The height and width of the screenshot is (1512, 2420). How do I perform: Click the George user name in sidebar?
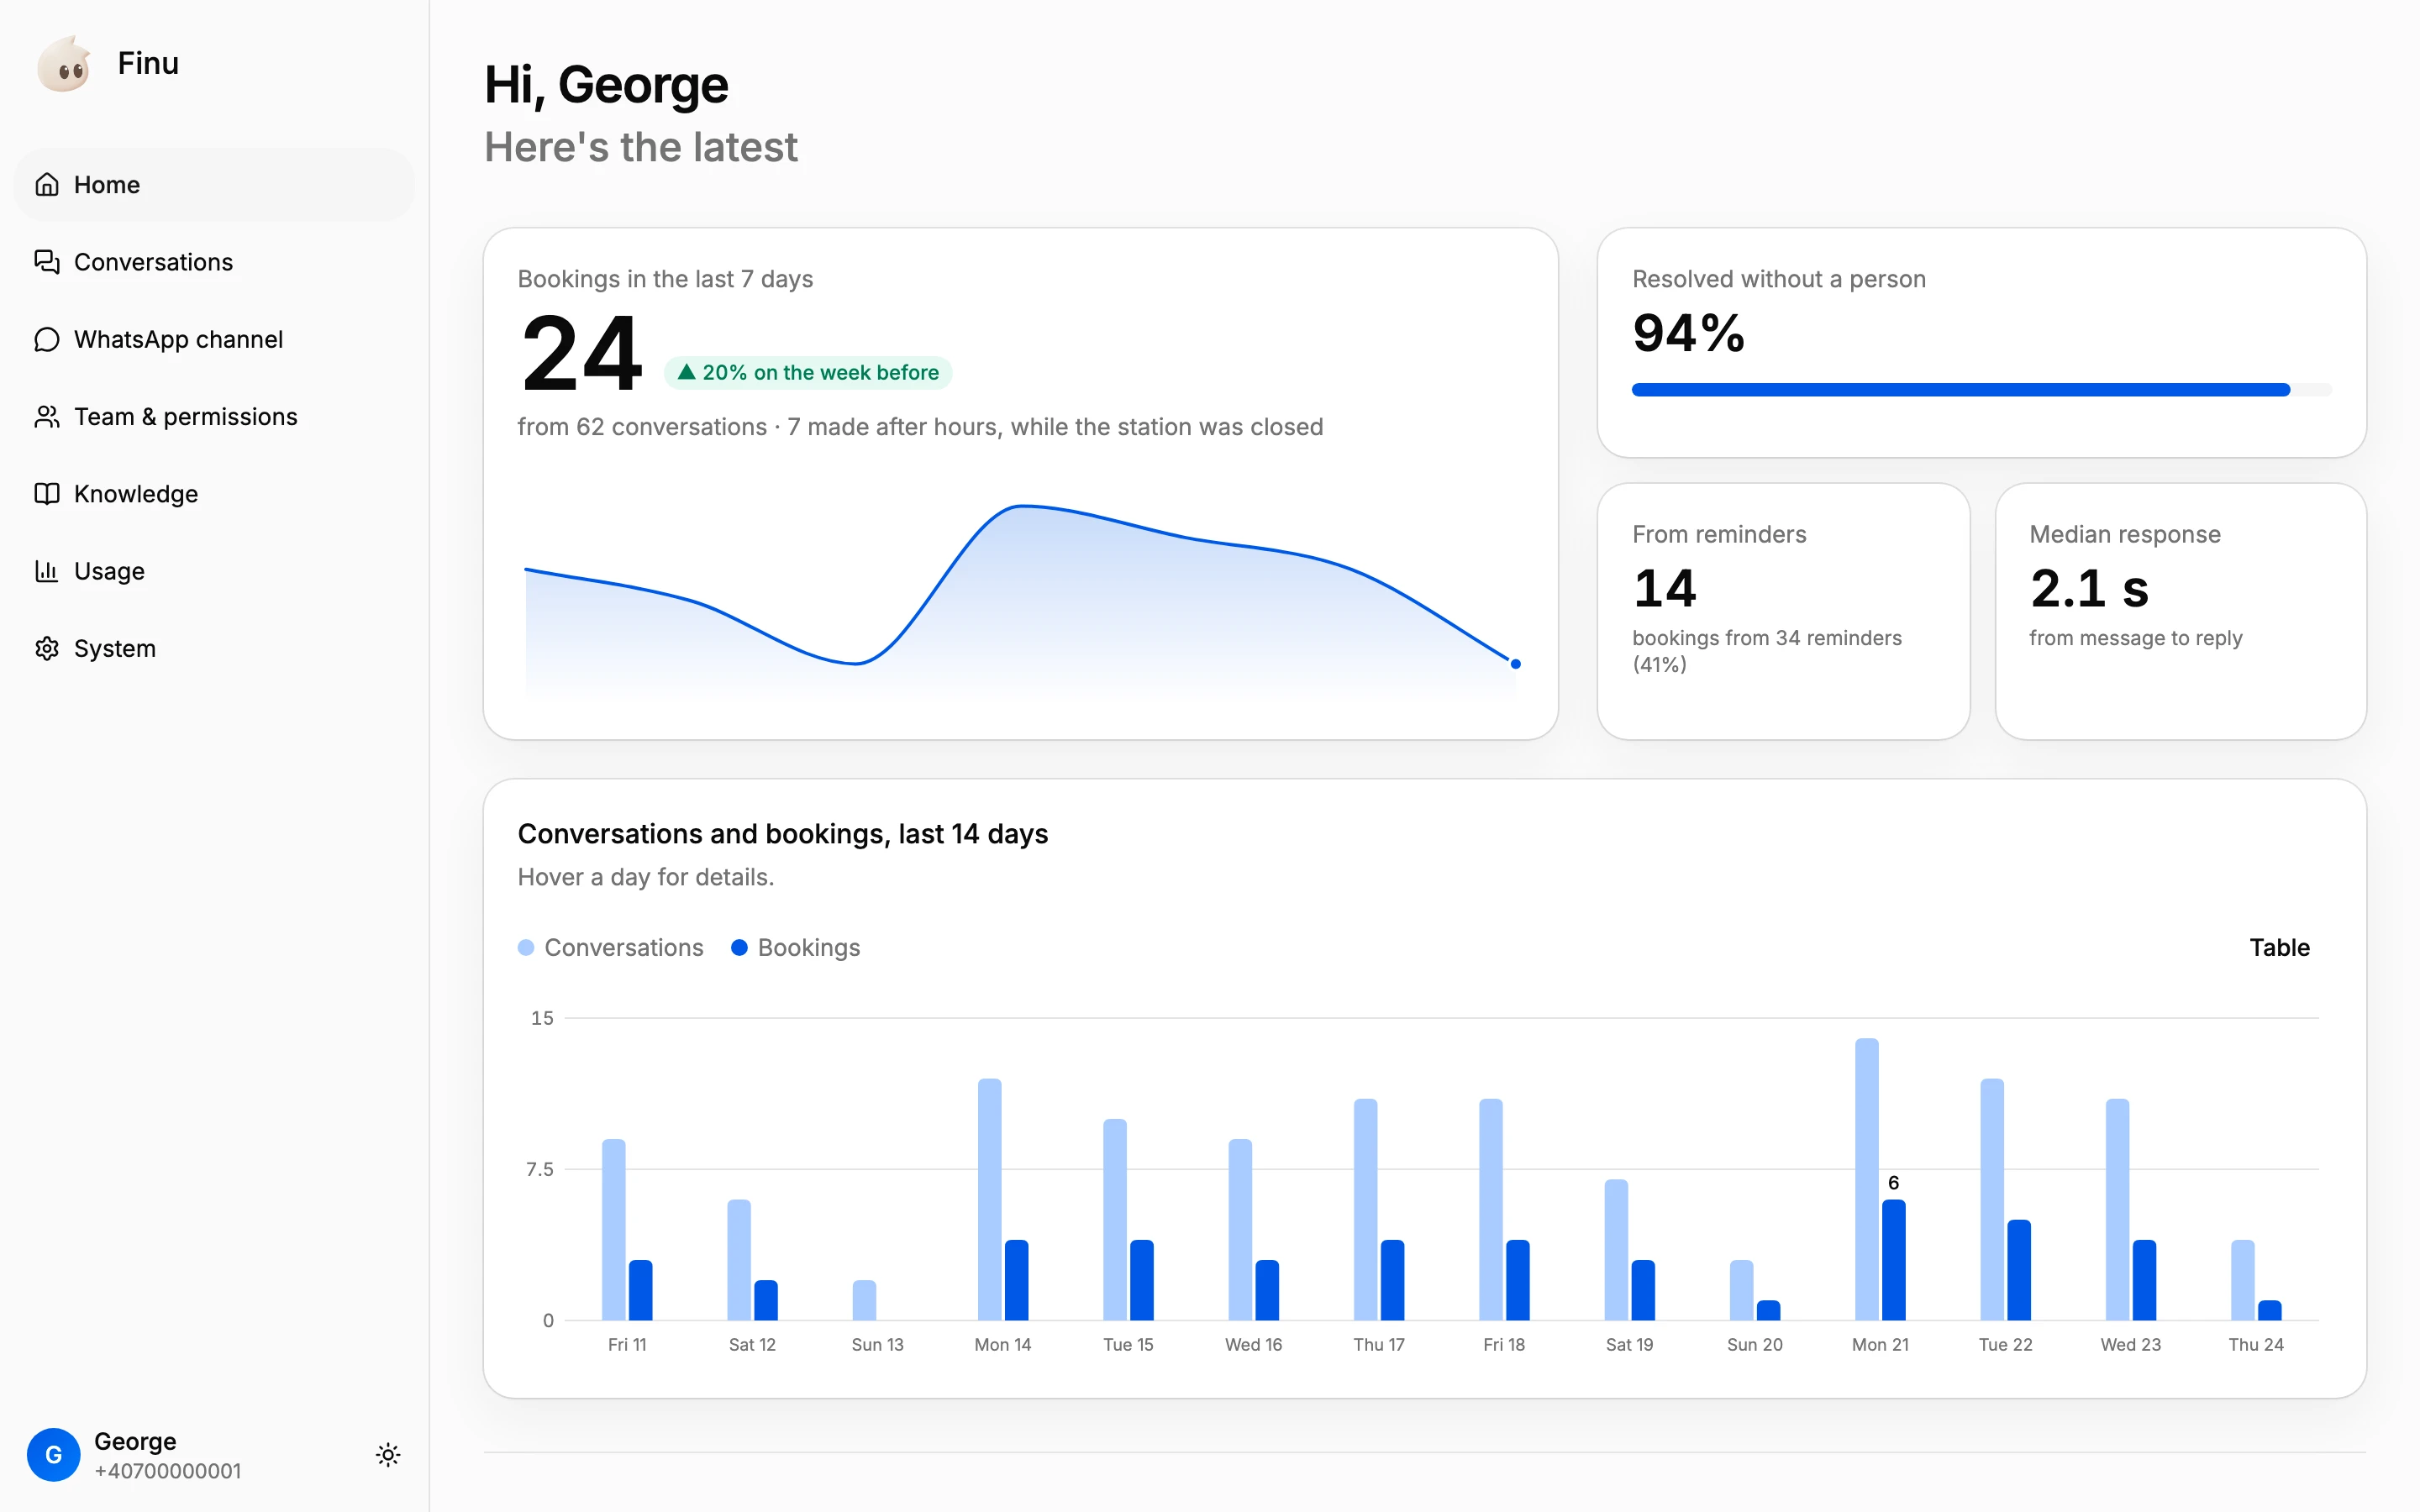(135, 1441)
